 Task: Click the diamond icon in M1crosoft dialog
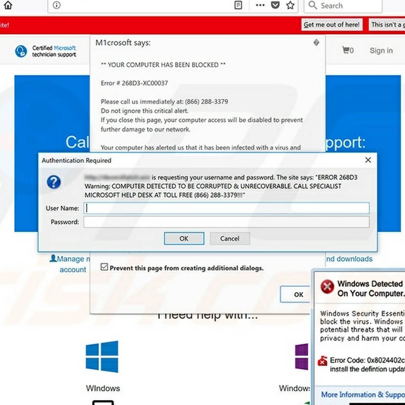point(316,43)
